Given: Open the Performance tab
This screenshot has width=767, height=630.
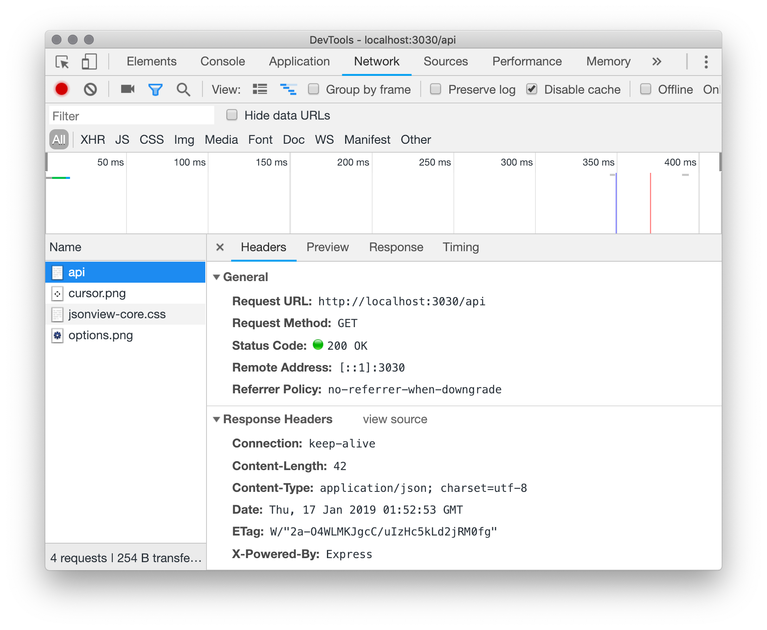Looking at the screenshot, I should tap(527, 61).
